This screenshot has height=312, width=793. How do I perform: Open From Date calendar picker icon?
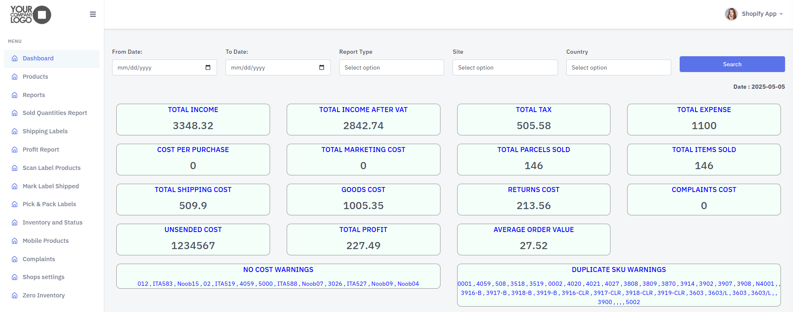[x=208, y=67]
